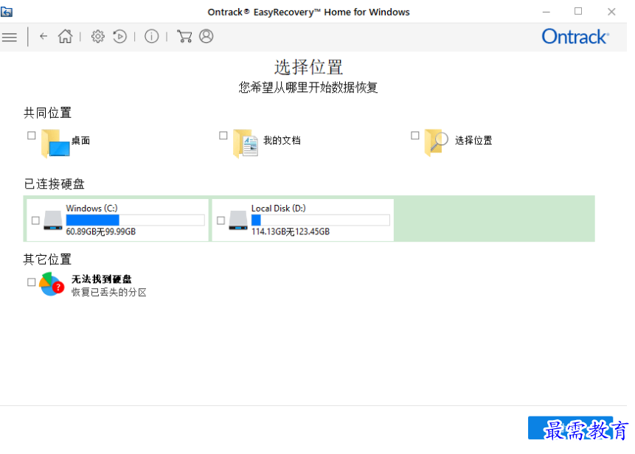Click the blue scan button at bottom right

click(x=570, y=427)
